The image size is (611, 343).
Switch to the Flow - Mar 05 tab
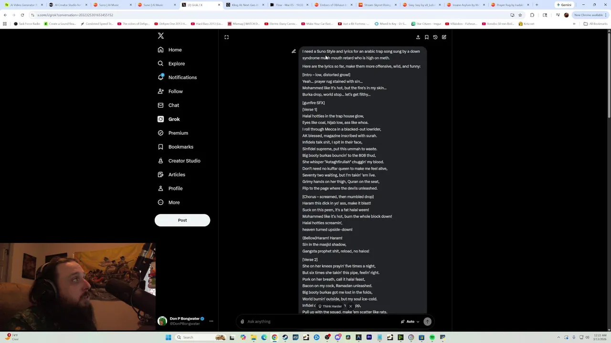click(x=289, y=5)
